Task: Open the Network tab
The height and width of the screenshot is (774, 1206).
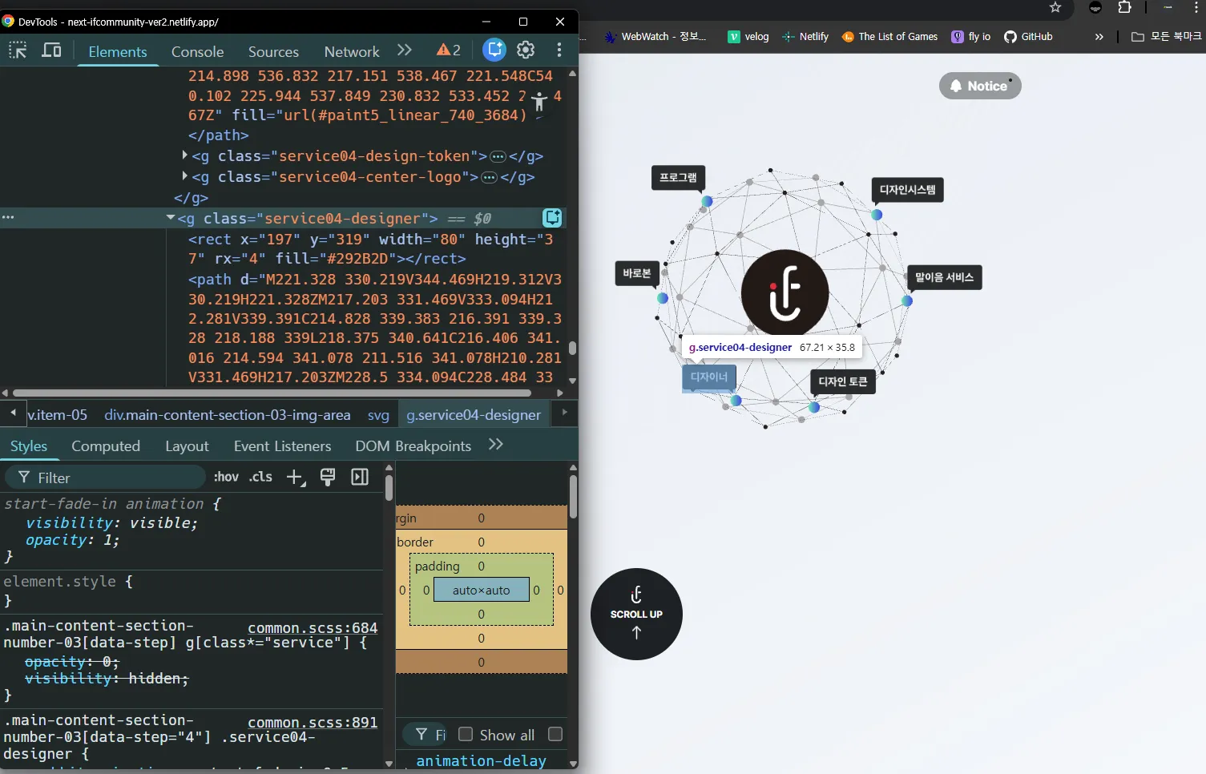Action: pyautogui.click(x=352, y=51)
